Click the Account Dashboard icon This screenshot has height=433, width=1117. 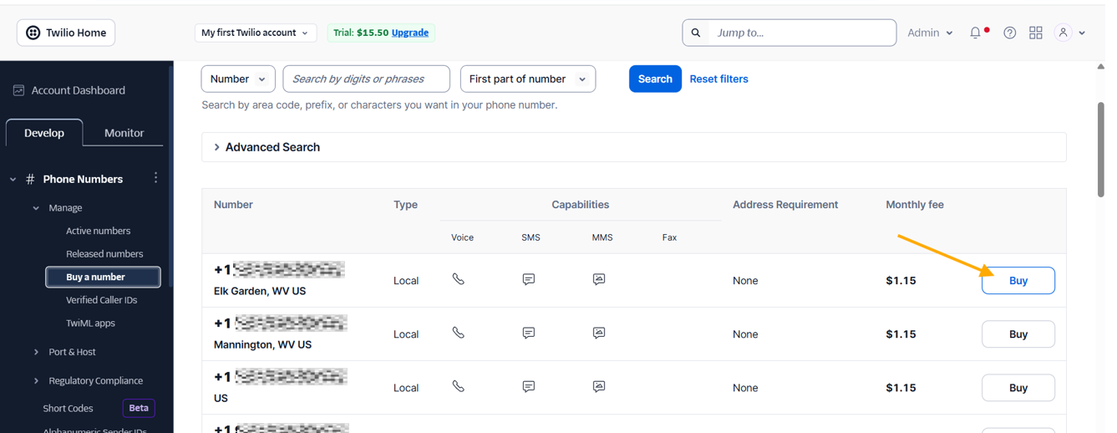(x=18, y=90)
